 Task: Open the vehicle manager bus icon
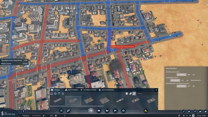click(68, 110)
